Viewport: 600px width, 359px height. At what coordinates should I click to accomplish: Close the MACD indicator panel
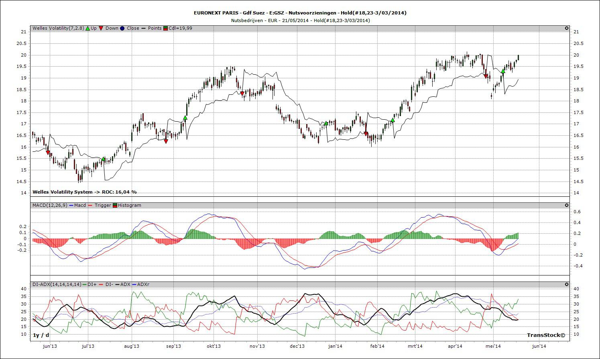click(567, 205)
